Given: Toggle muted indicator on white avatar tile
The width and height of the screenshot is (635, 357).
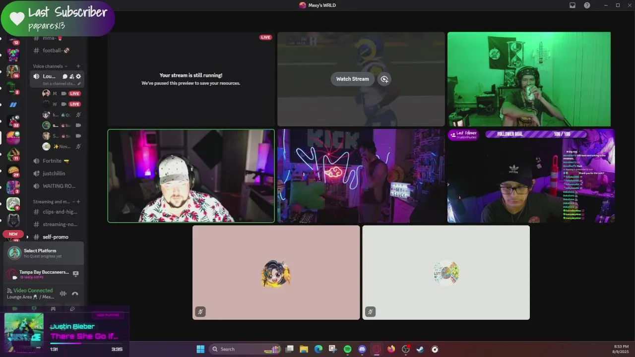Looking at the screenshot, I should pos(370,312).
